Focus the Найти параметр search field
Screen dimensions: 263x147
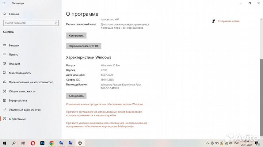[x=31, y=23]
